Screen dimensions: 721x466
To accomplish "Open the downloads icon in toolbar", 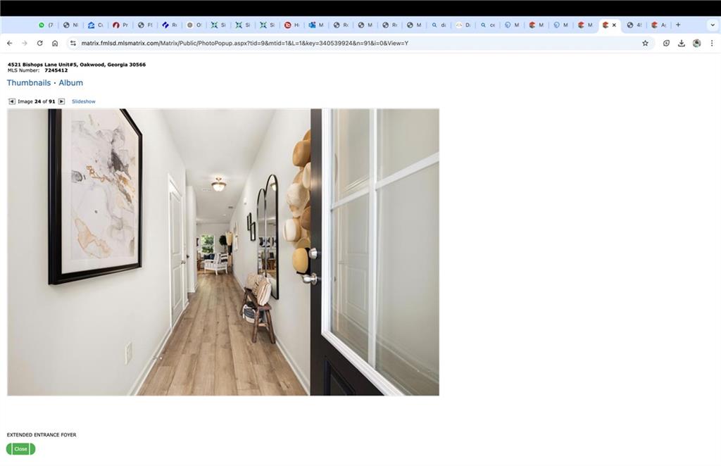I will (682, 43).
